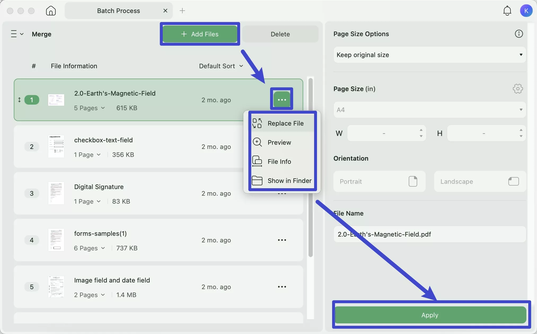Expand the Keep original size dropdown

pyautogui.click(x=429, y=55)
